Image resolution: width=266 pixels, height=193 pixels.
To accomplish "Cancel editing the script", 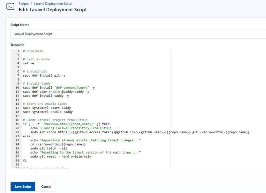I will coord(46,187).
